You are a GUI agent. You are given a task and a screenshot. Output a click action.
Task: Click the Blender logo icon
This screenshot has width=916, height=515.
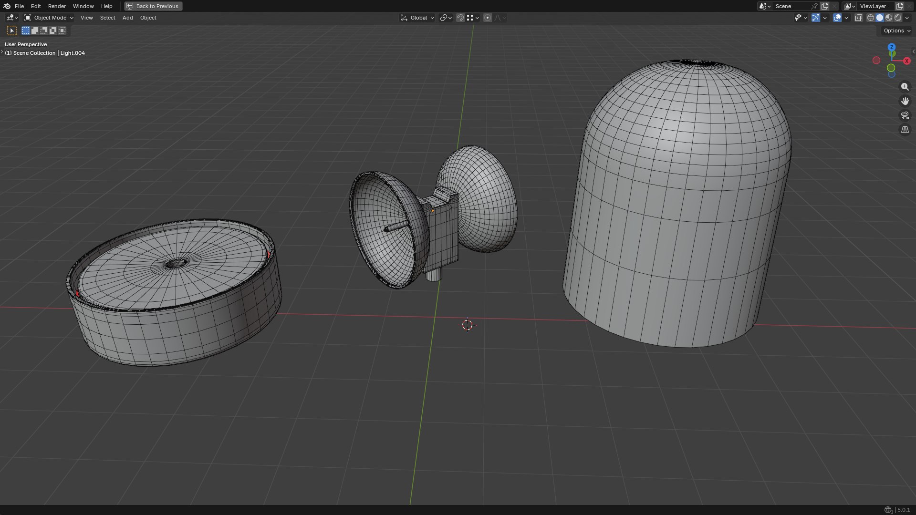point(7,6)
